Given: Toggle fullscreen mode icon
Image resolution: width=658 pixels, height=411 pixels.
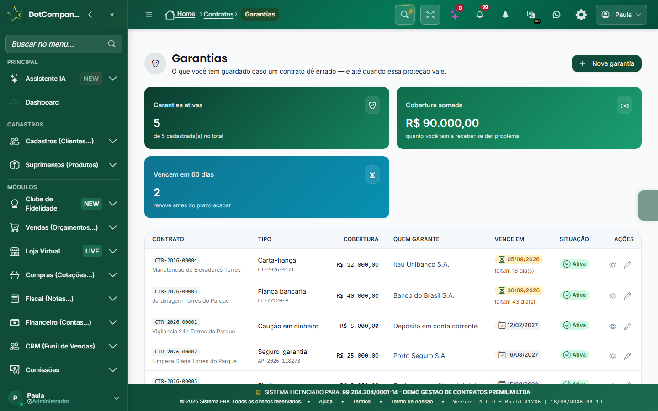Looking at the screenshot, I should point(430,15).
